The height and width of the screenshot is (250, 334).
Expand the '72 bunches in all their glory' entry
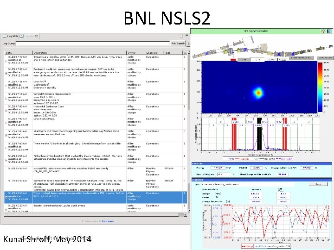[x=6, y=148]
